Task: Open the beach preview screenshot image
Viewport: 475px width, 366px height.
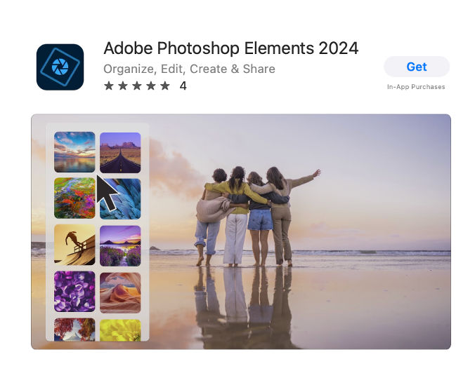Action: 241,232
